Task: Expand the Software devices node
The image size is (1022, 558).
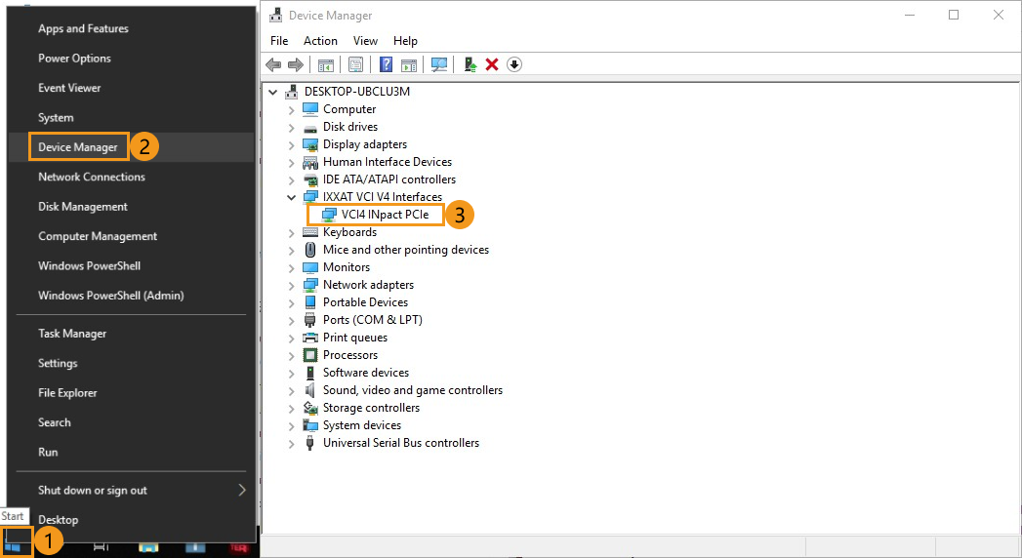Action: pyautogui.click(x=291, y=374)
